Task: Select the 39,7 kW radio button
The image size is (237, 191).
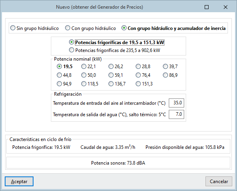Action: point(166,66)
